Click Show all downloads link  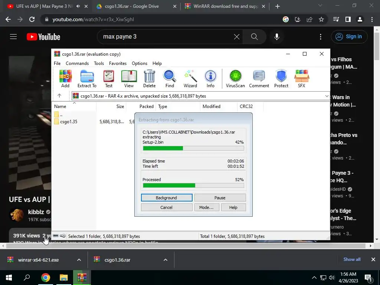click(352, 259)
